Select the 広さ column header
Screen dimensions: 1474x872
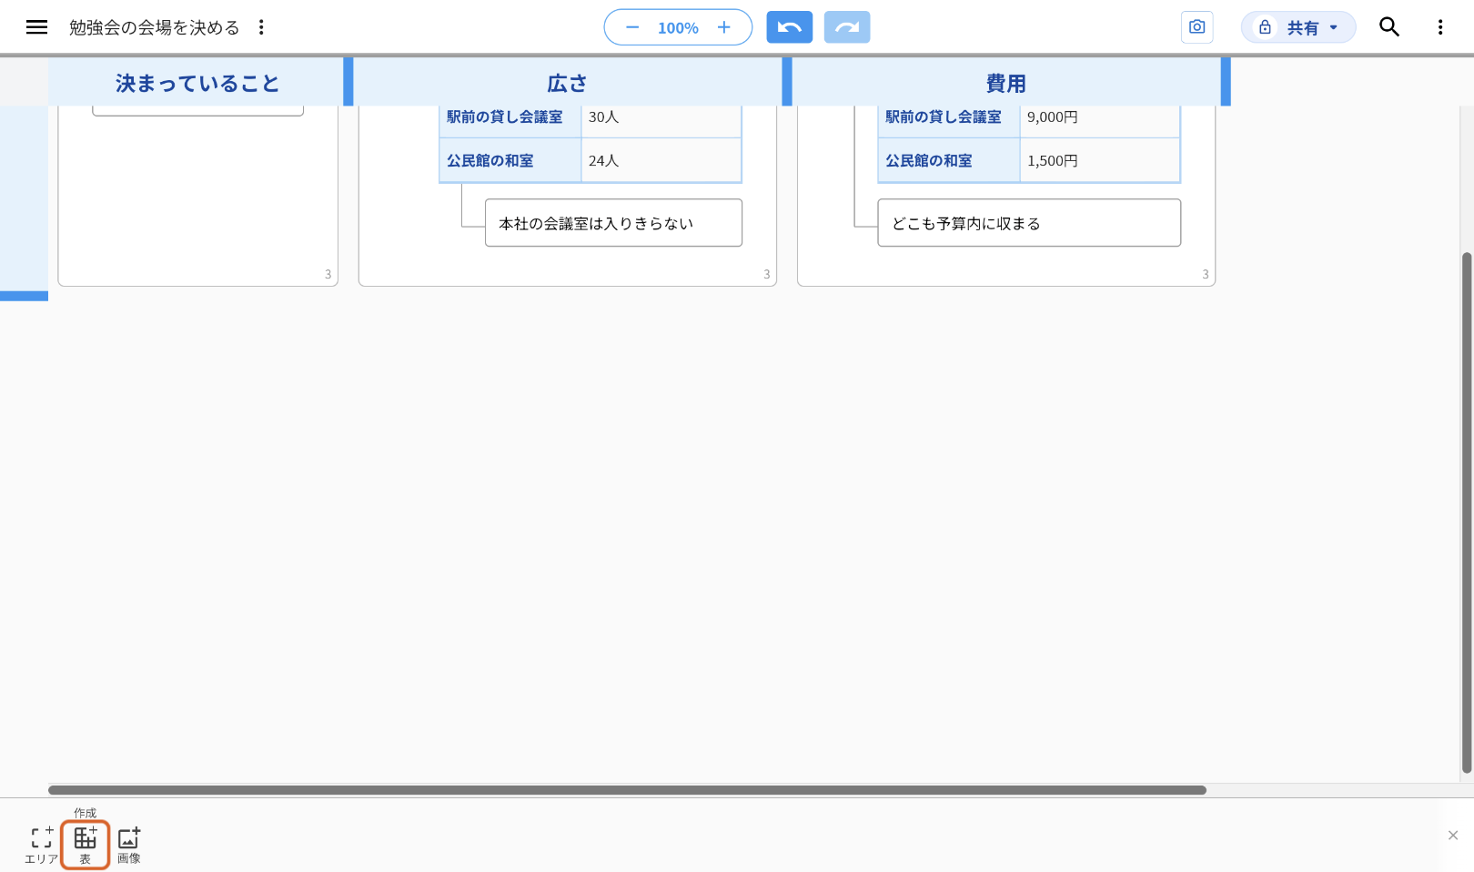567,83
